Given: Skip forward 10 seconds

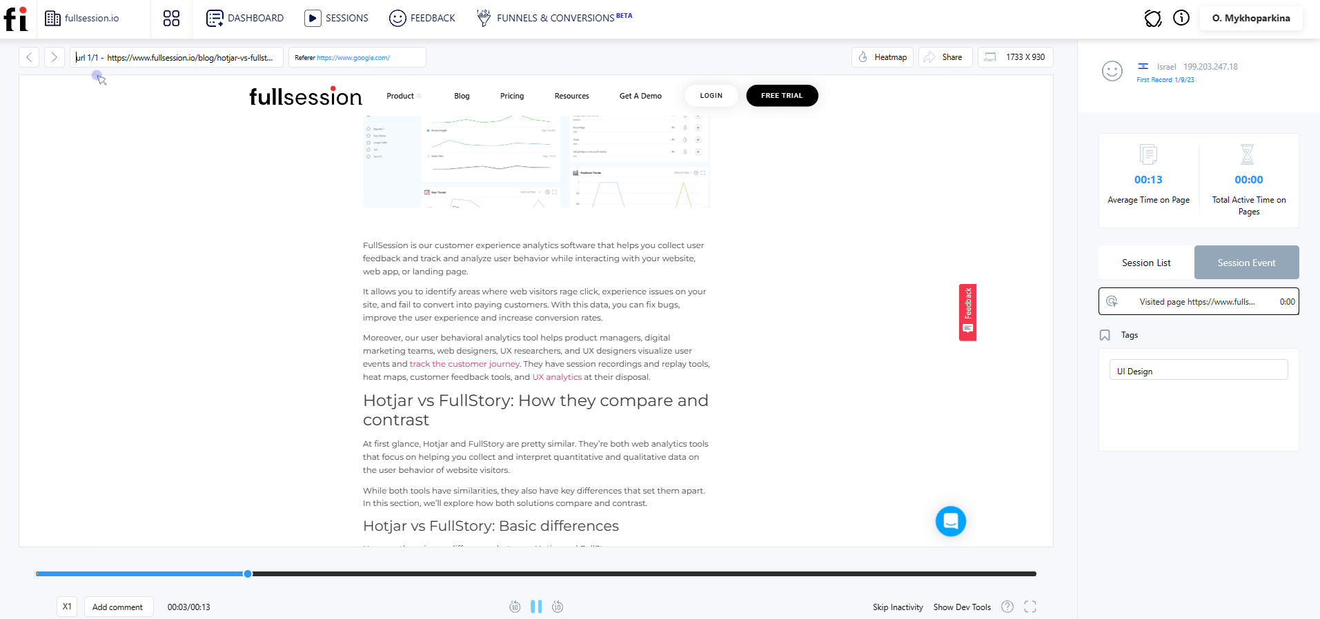Looking at the screenshot, I should [558, 607].
